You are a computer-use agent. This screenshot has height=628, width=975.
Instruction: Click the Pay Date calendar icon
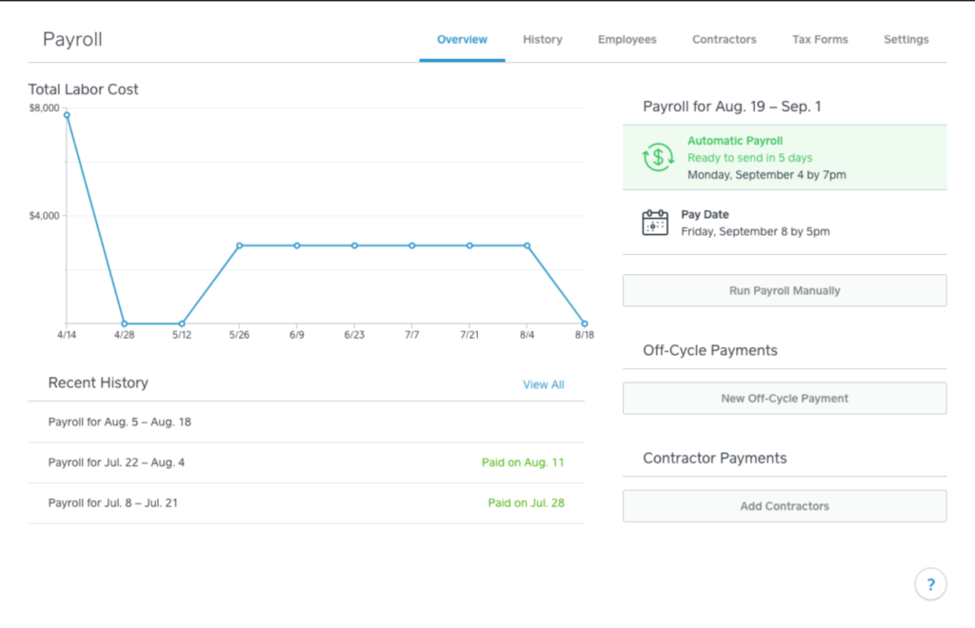coord(654,221)
